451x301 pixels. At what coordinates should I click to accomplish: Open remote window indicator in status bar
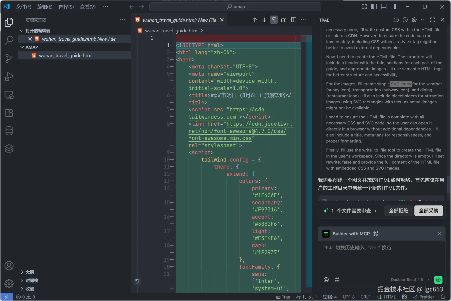7,297
